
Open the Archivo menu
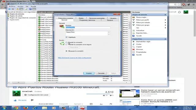pos(12,6)
